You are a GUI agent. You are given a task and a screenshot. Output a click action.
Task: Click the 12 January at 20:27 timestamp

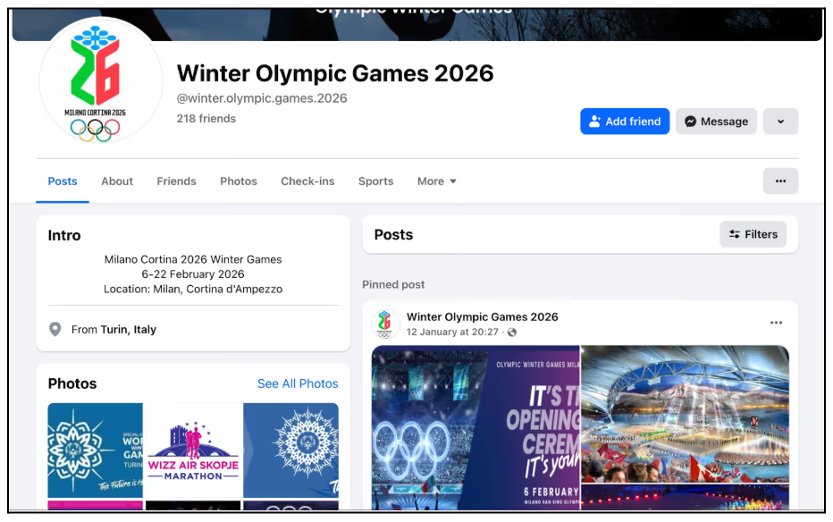click(x=453, y=333)
